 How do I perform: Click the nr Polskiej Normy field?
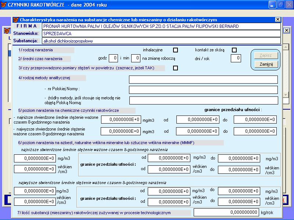[x=203, y=90]
